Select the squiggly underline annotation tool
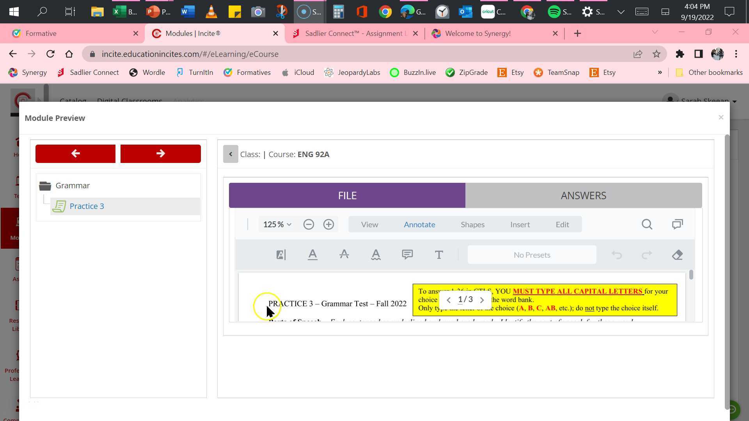Viewport: 749px width, 421px height. 376,255
